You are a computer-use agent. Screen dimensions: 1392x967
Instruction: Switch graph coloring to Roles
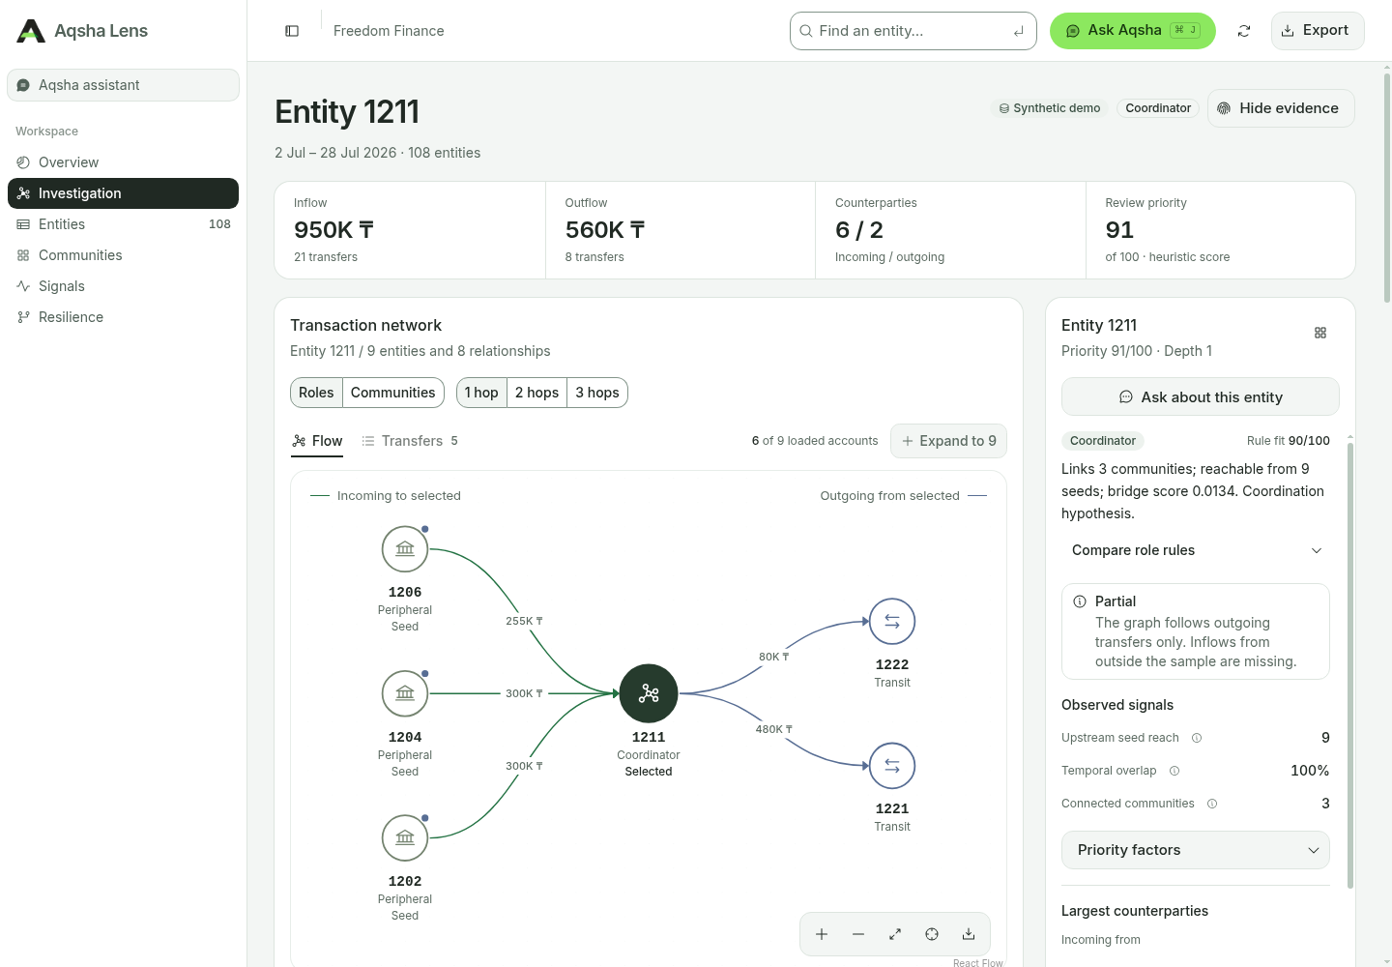316,393
